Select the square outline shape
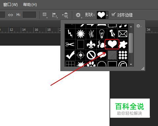Viewport: 158px width, 126px height. click(x=112, y=63)
